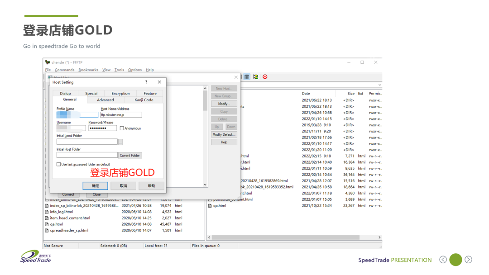The width and height of the screenshot is (489, 275).
Task: Click the remote pane horizontal scroll right arrow
Action: (x=379, y=237)
